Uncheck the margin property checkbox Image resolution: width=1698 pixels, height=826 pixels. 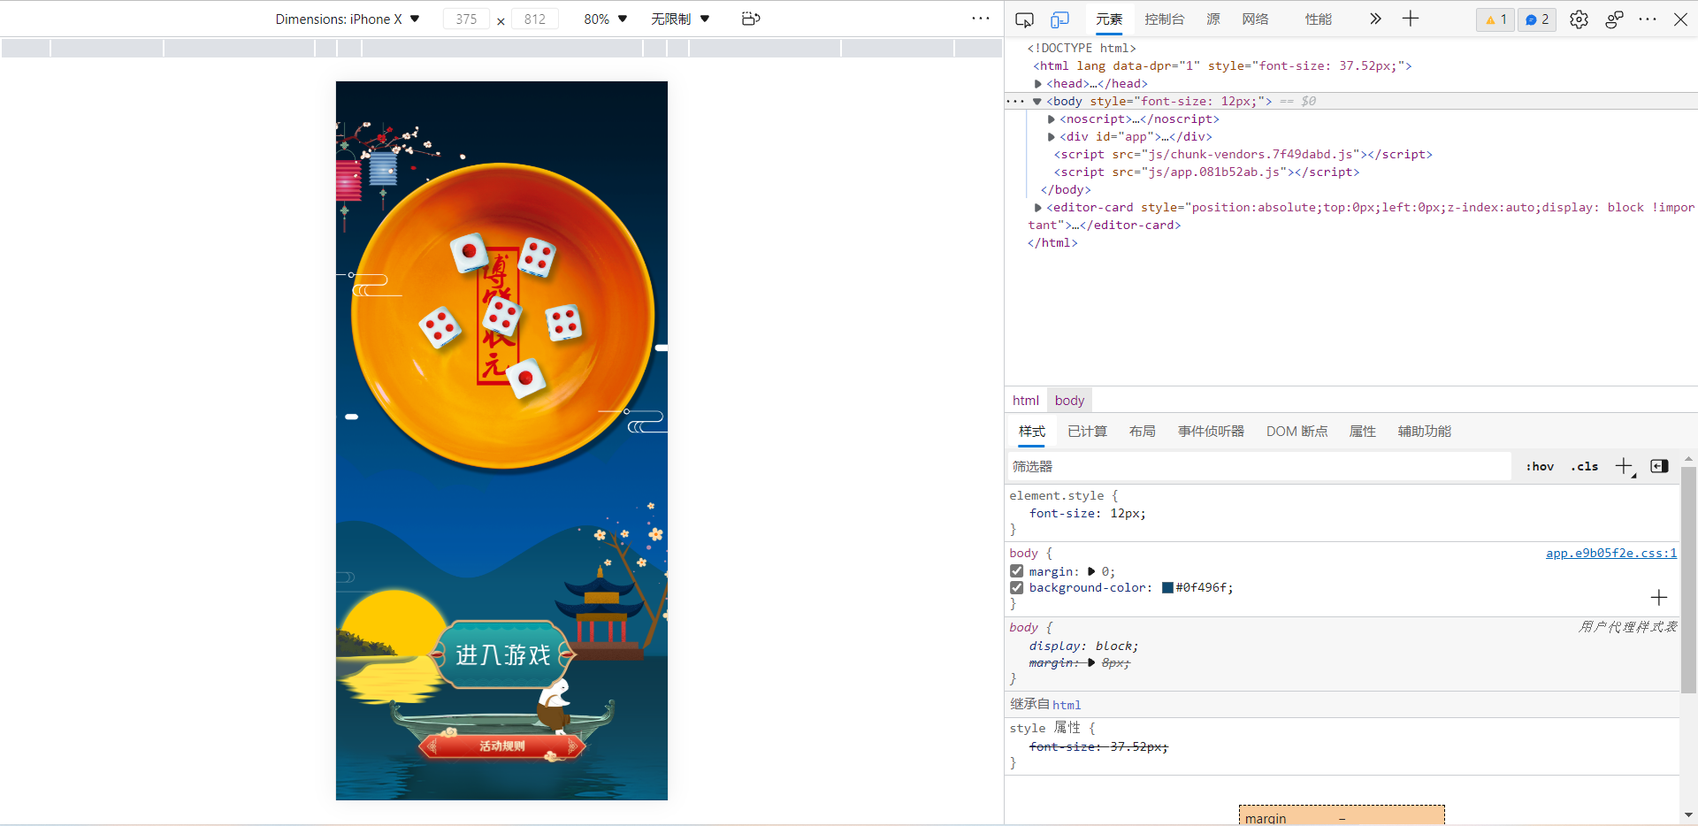1017,571
